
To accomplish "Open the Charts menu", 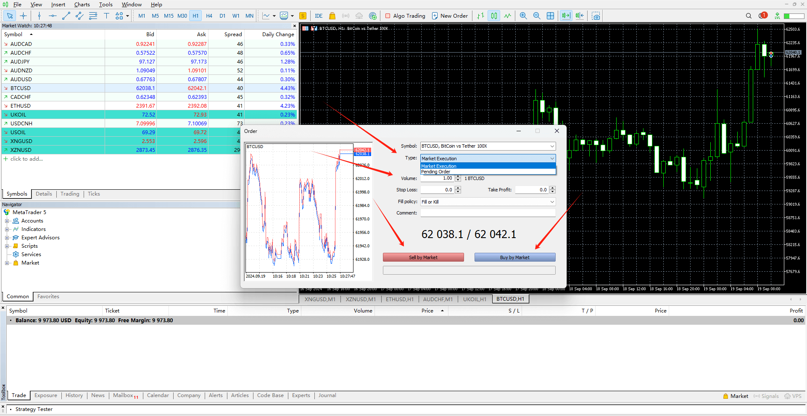I will tap(82, 5).
